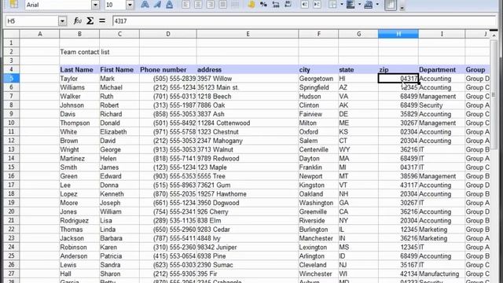503x283 pixels.
Task: Delete a decimal place
Action: (288, 5)
